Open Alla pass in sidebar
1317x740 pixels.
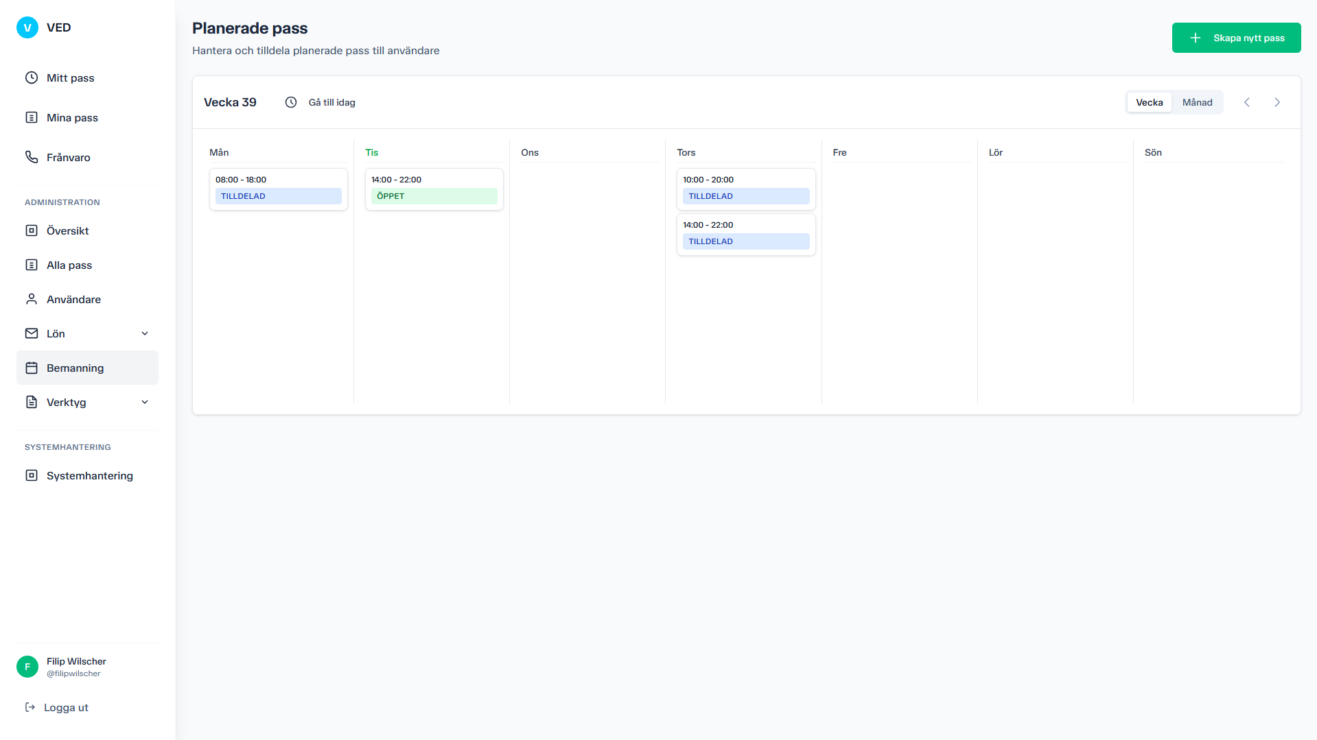pos(69,265)
